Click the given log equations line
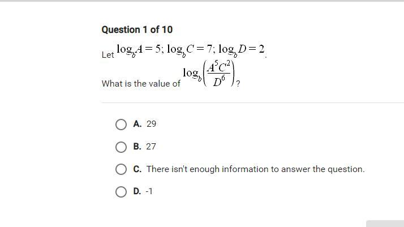The width and height of the screenshot is (404, 227). coord(191,50)
